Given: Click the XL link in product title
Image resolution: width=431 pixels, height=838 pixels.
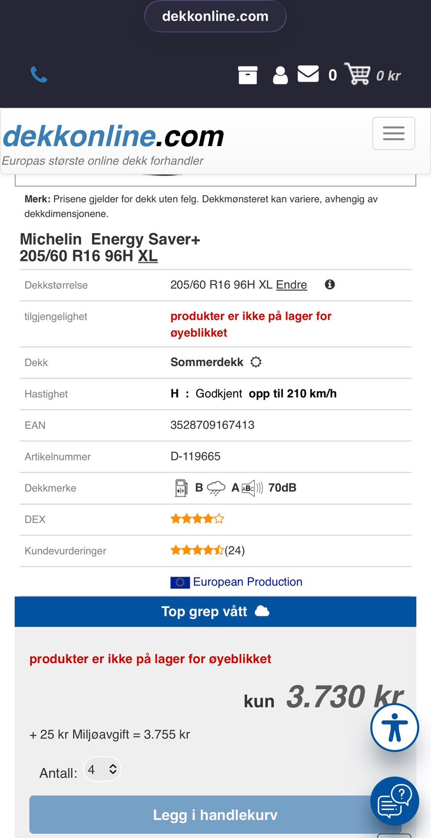Looking at the screenshot, I should [x=148, y=256].
